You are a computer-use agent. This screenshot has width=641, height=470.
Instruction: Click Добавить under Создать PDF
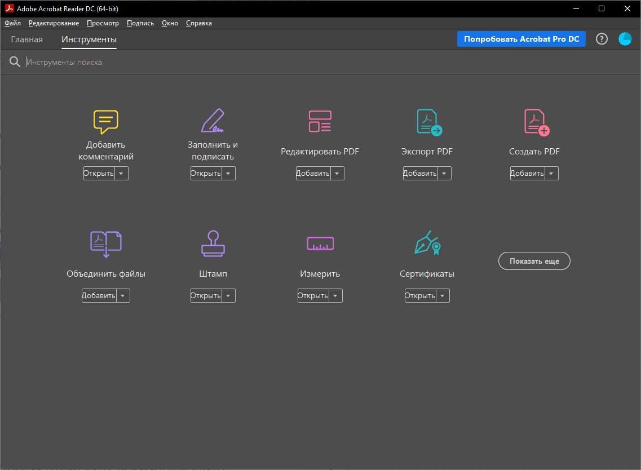tap(527, 173)
